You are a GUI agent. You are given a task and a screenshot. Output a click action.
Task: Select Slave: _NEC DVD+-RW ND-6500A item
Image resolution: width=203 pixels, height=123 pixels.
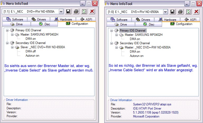[43, 47]
